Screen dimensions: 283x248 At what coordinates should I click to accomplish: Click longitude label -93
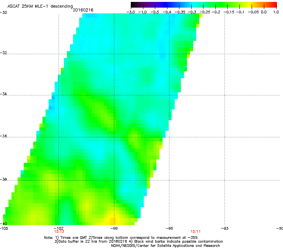224,229
